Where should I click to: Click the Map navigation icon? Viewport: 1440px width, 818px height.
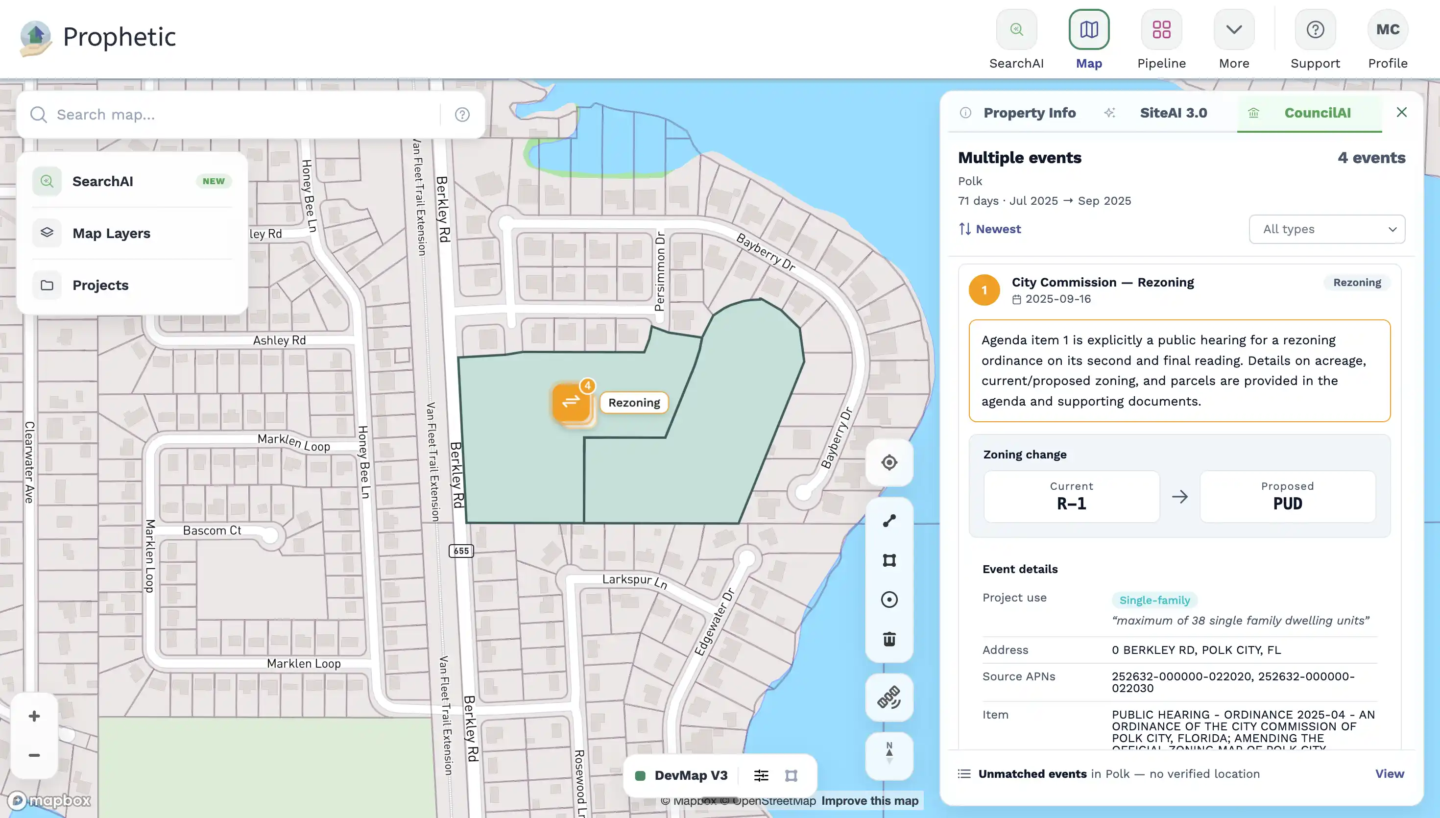1088,29
